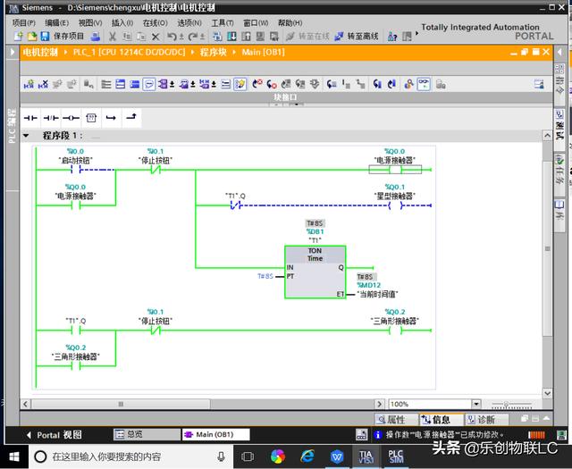Click the T#8S PT value of timer
572x469 pixels.
(x=265, y=276)
